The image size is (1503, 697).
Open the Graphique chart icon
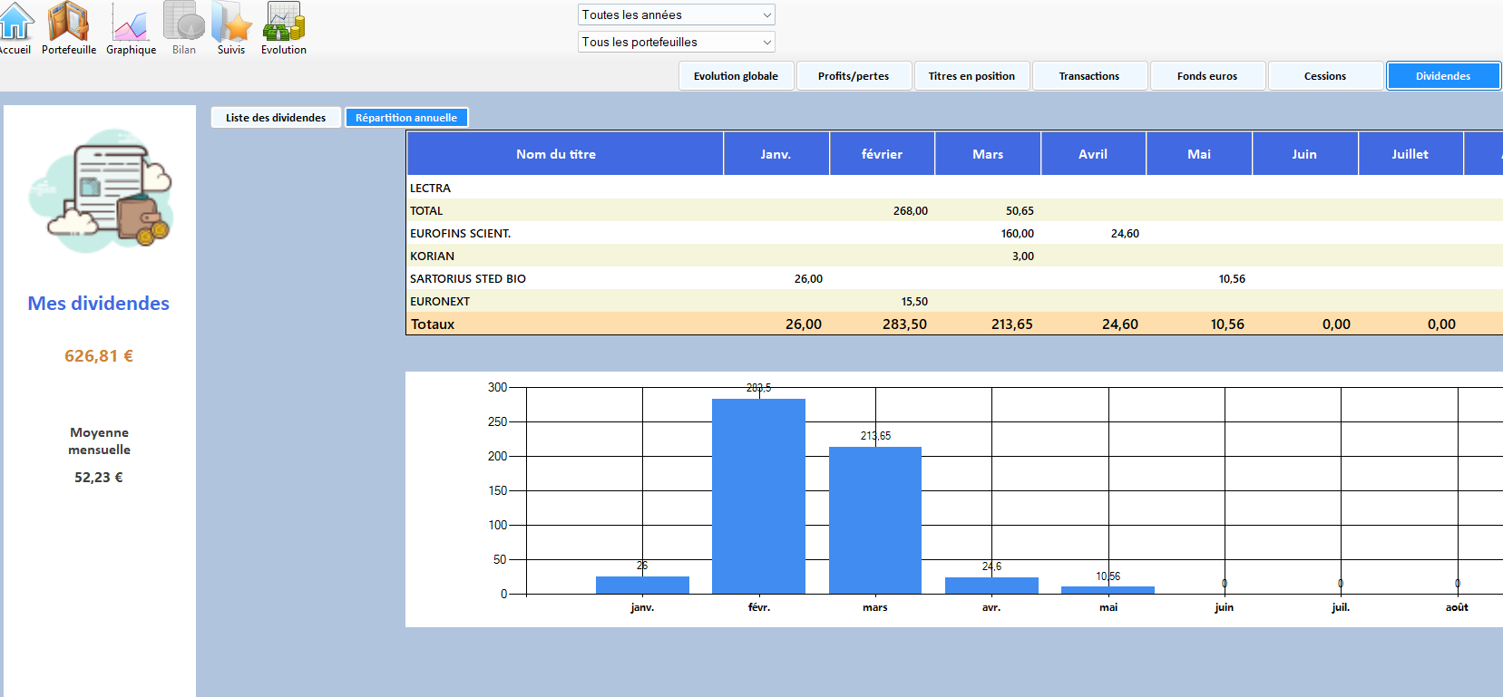click(x=131, y=28)
